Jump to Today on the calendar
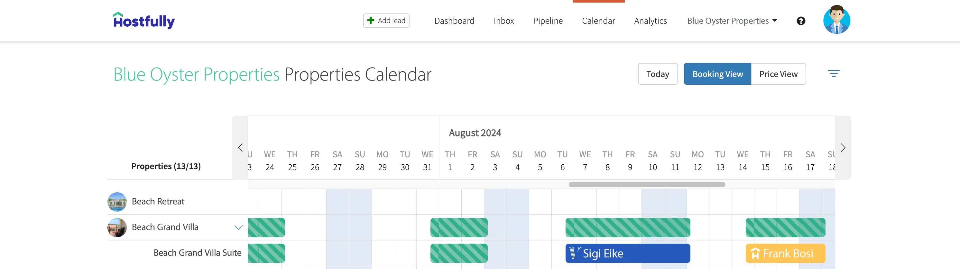Image resolution: width=960 pixels, height=269 pixels. (657, 74)
